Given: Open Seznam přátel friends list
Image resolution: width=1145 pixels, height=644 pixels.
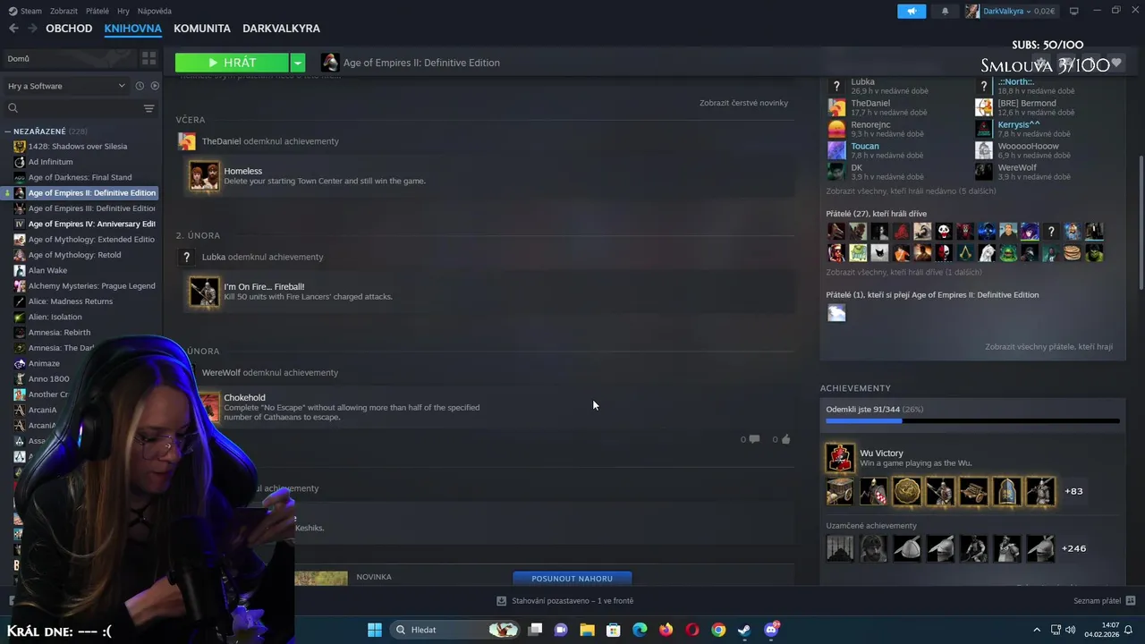Looking at the screenshot, I should click(x=1105, y=601).
